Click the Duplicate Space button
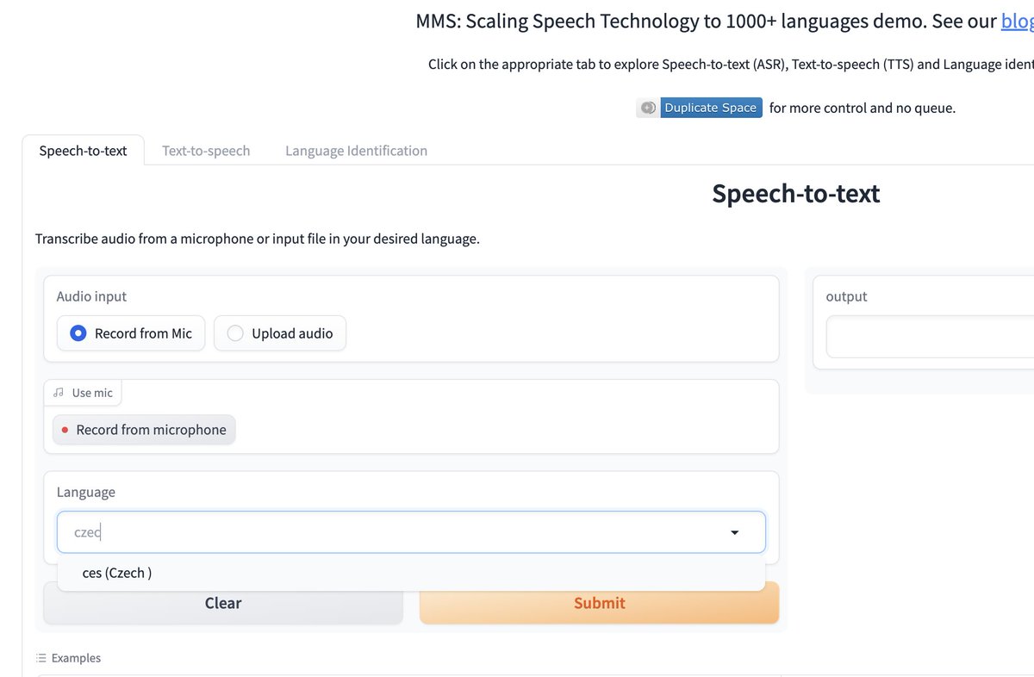The height and width of the screenshot is (677, 1034). click(711, 108)
